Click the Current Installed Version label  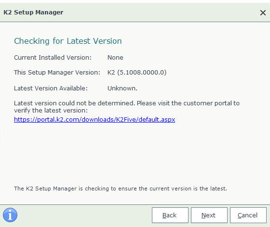click(53, 58)
